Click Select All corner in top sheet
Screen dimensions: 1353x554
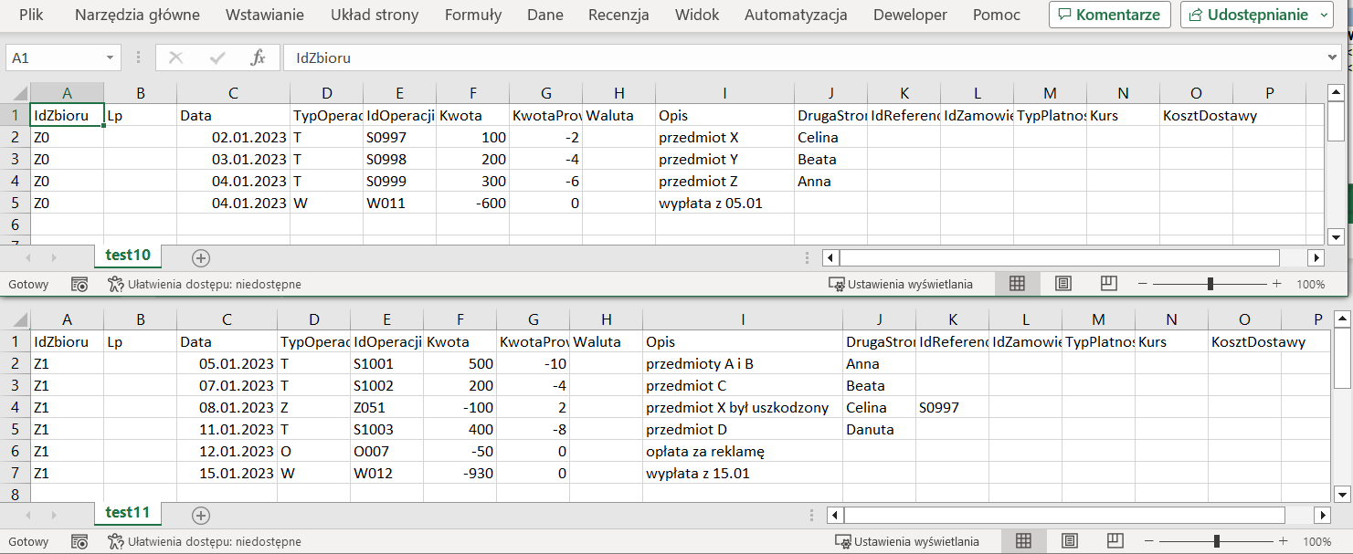coord(15,93)
